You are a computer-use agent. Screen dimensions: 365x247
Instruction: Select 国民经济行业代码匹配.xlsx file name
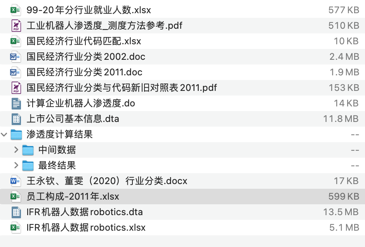[x=83, y=41]
